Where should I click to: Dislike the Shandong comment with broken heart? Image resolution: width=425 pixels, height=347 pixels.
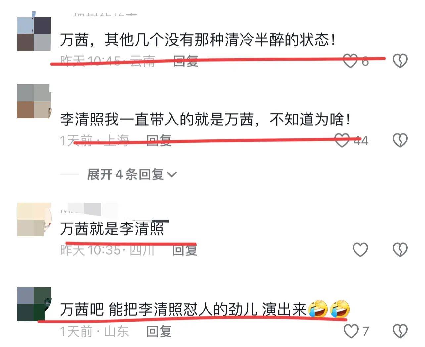[400, 331]
